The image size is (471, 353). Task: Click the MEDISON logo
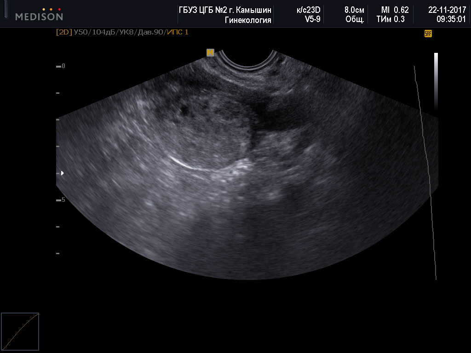pos(39,14)
